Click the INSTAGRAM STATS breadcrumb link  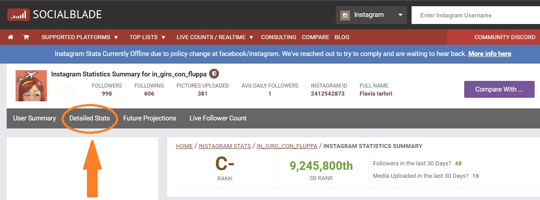coord(225,146)
